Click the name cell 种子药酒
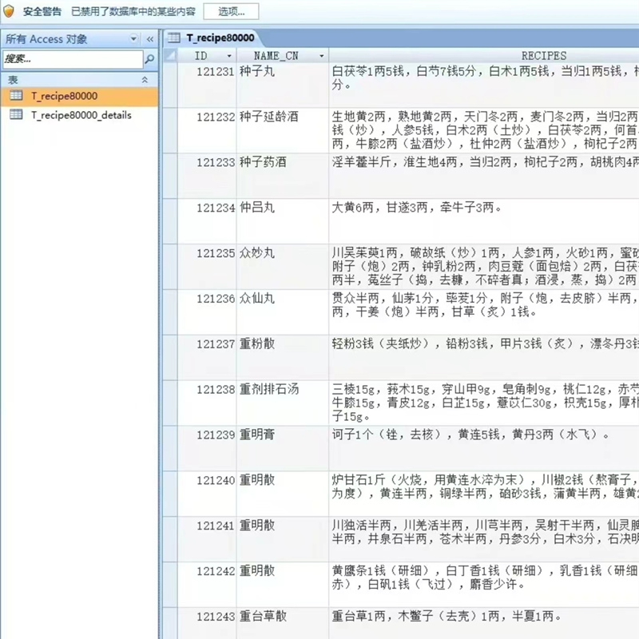Screen dimensions: 639x639 (x=283, y=176)
